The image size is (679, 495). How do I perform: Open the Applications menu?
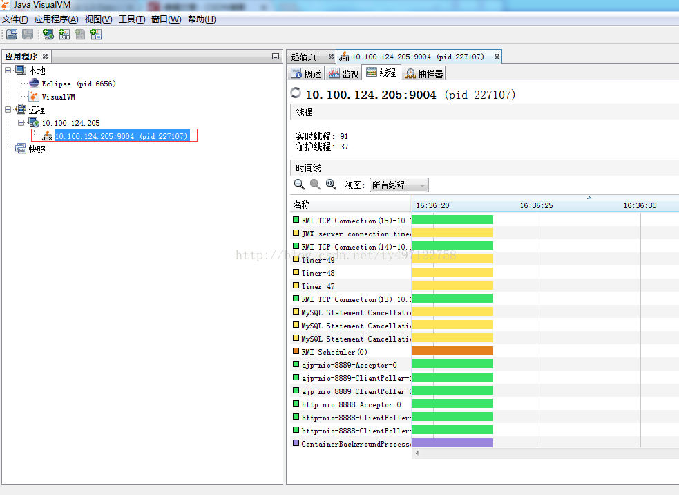[56, 19]
